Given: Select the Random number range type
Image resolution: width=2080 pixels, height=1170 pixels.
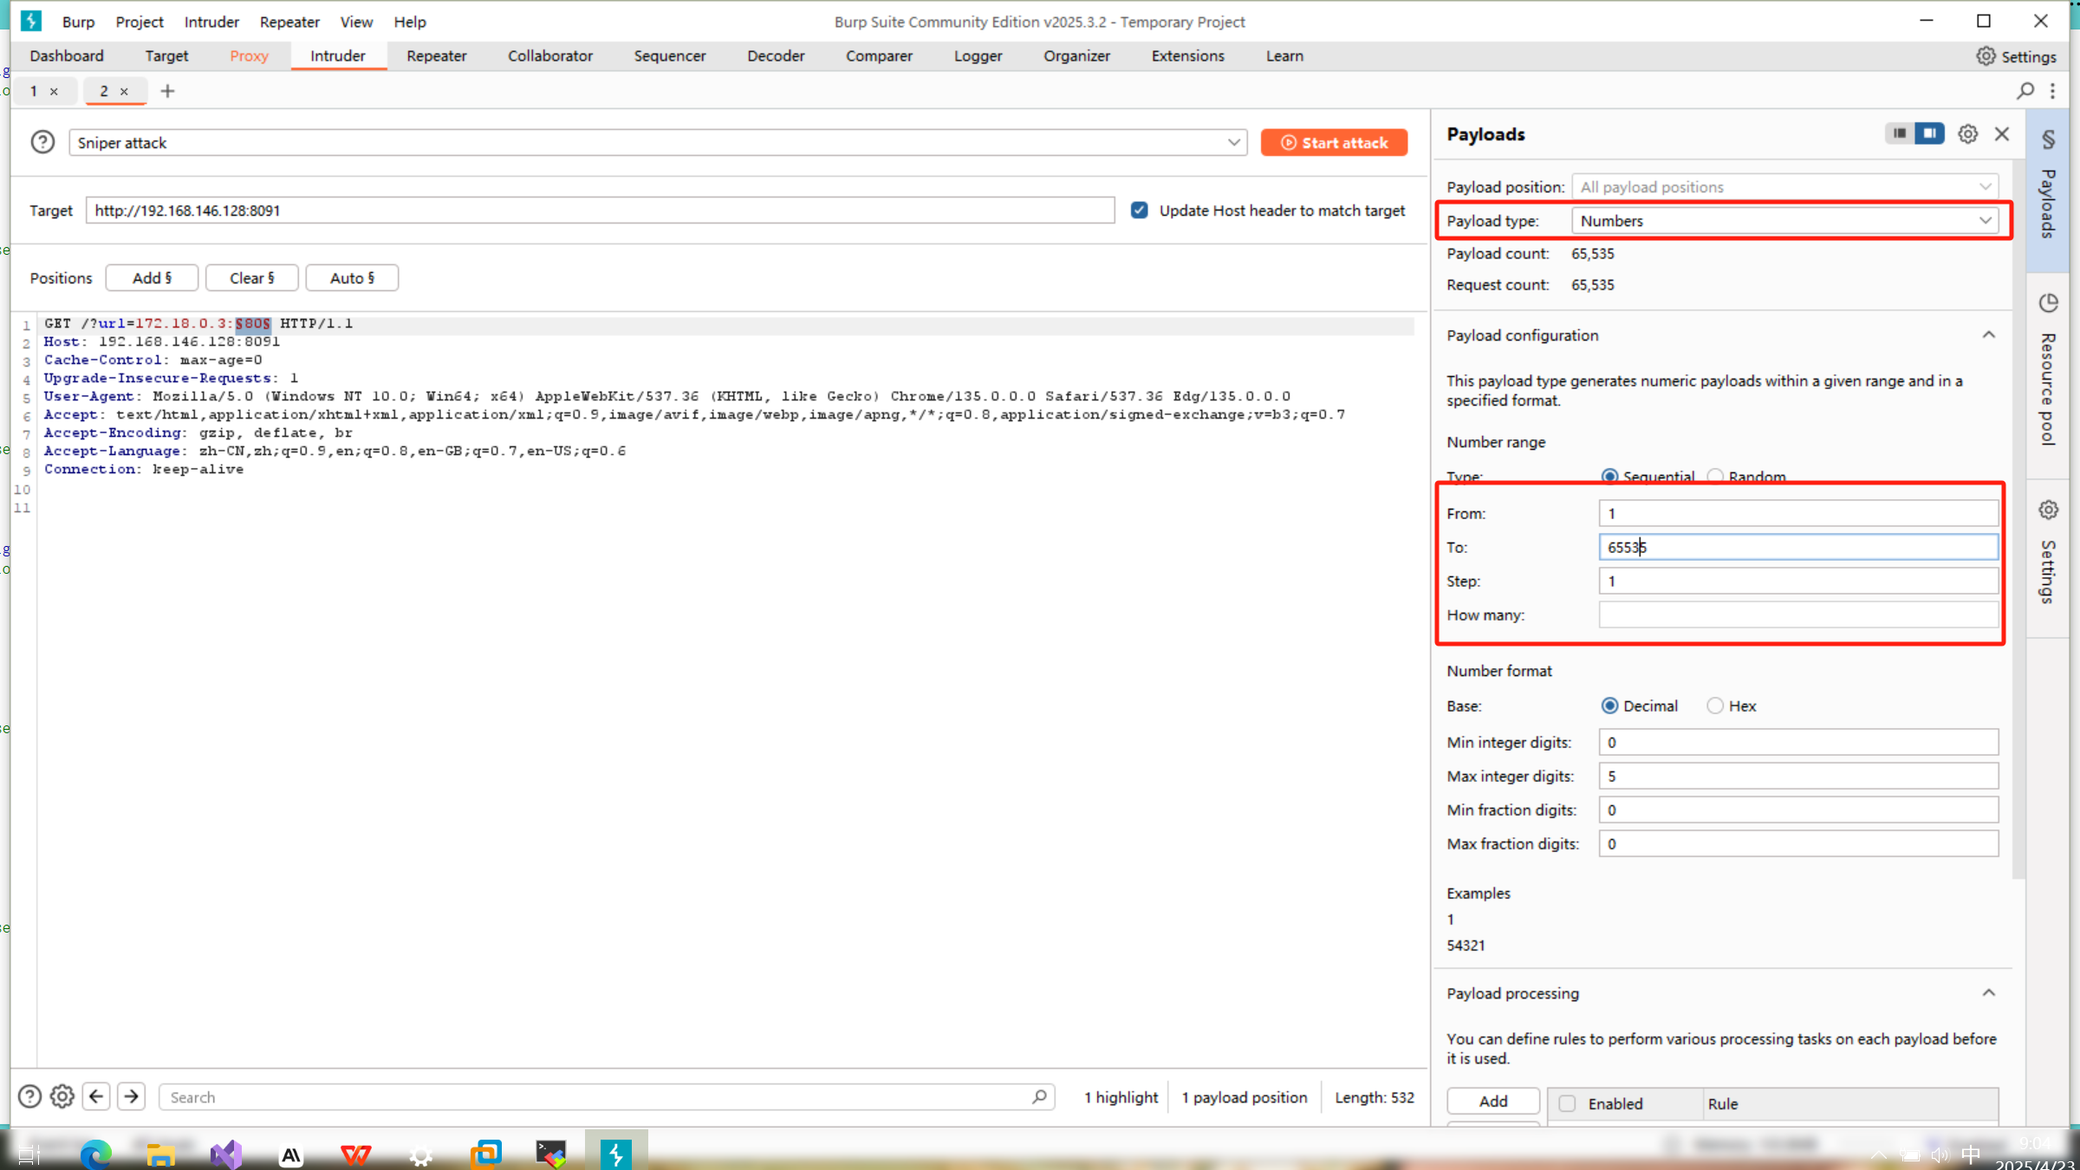Looking at the screenshot, I should (1714, 476).
